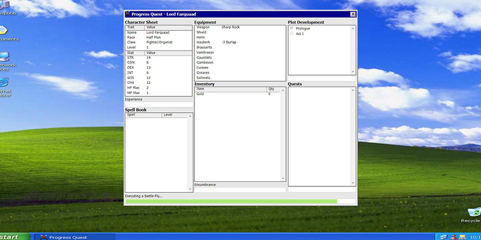Screen dimensions: 481x240
Task: Click the 'Executing a Battle-Fly...' status text
Action: point(143,196)
